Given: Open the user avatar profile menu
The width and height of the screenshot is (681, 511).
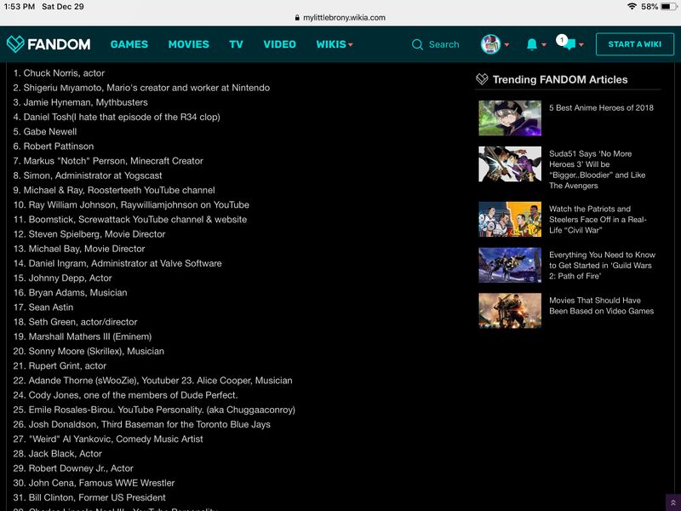Looking at the screenshot, I should click(490, 44).
